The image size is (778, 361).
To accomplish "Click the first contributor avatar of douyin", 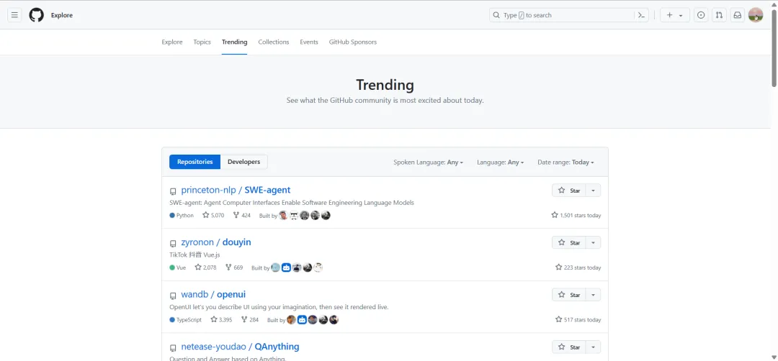I will (275, 268).
